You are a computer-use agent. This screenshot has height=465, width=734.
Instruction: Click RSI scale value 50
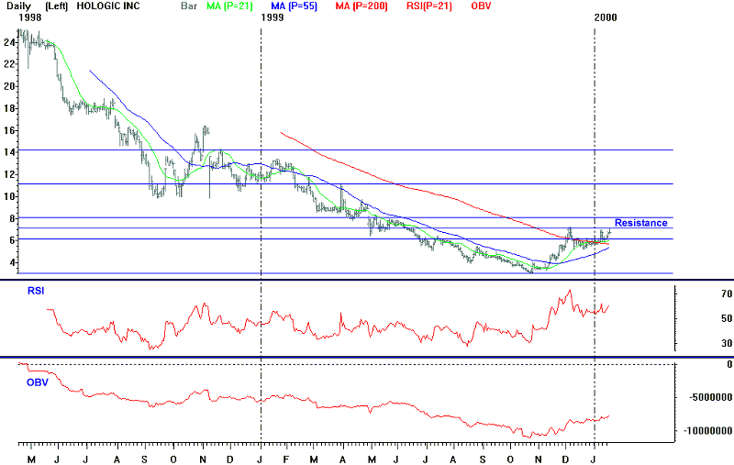(727, 318)
